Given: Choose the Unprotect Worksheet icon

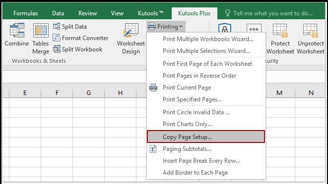Looking at the screenshot, I should (311, 30).
